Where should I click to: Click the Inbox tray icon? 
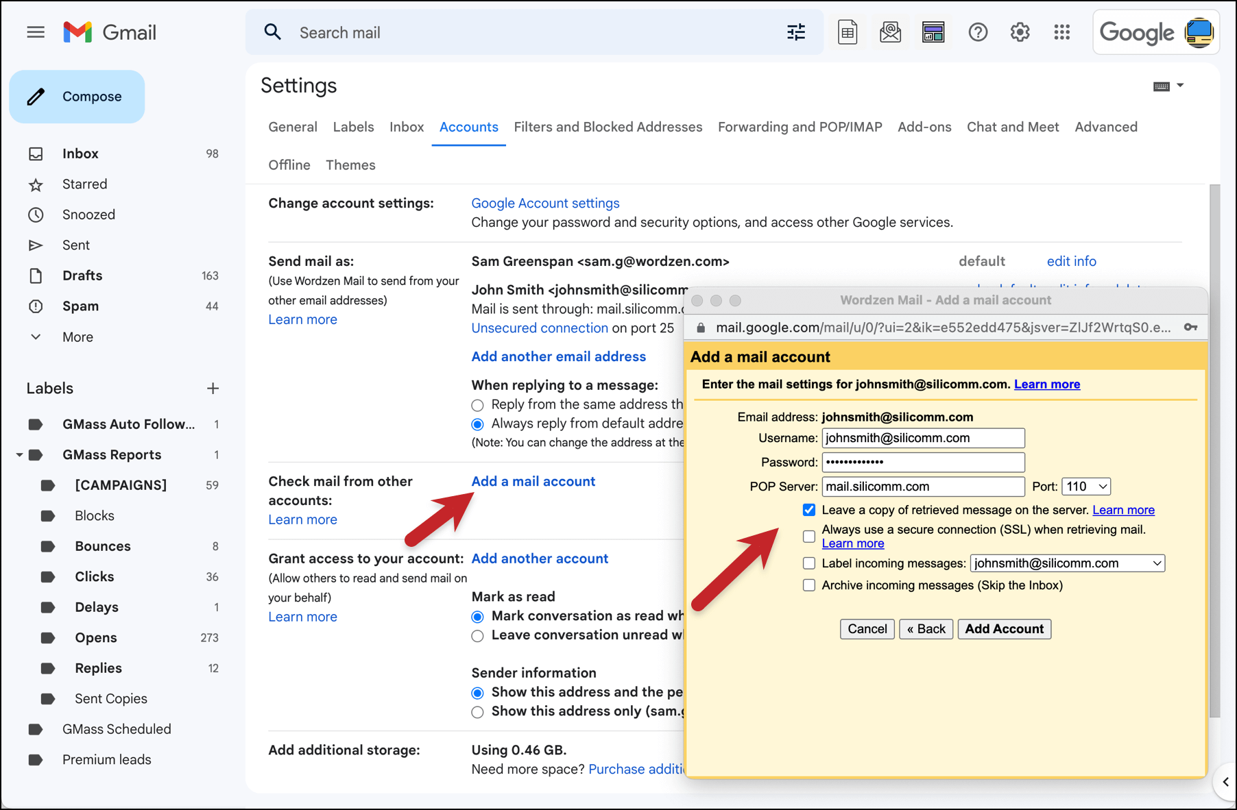tap(36, 154)
